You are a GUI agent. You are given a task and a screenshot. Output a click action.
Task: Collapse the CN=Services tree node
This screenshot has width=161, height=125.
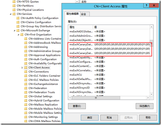[11, 14]
